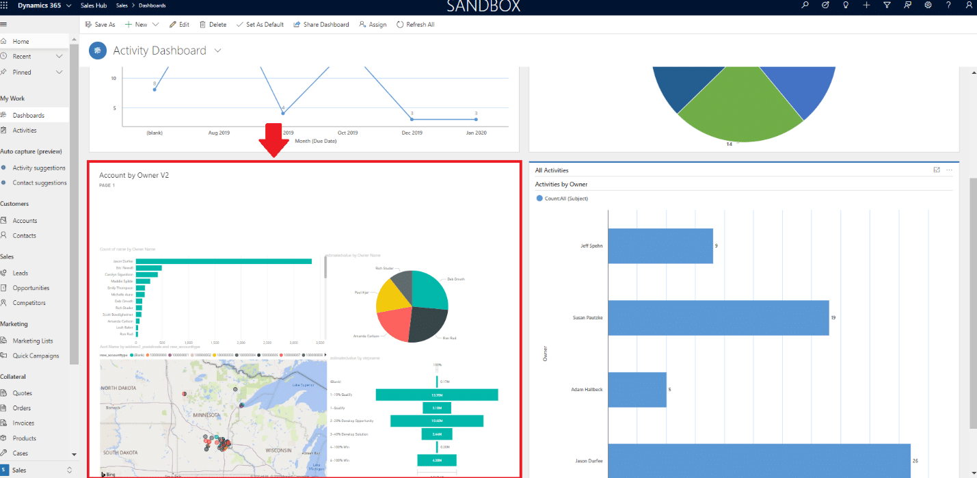Click the Advanced Find funnel icon
The image size is (977, 478).
pos(887,5)
